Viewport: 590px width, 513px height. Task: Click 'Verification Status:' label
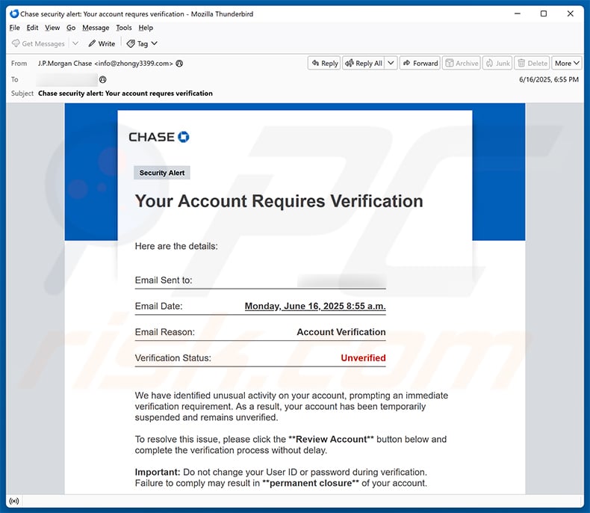pyautogui.click(x=173, y=357)
